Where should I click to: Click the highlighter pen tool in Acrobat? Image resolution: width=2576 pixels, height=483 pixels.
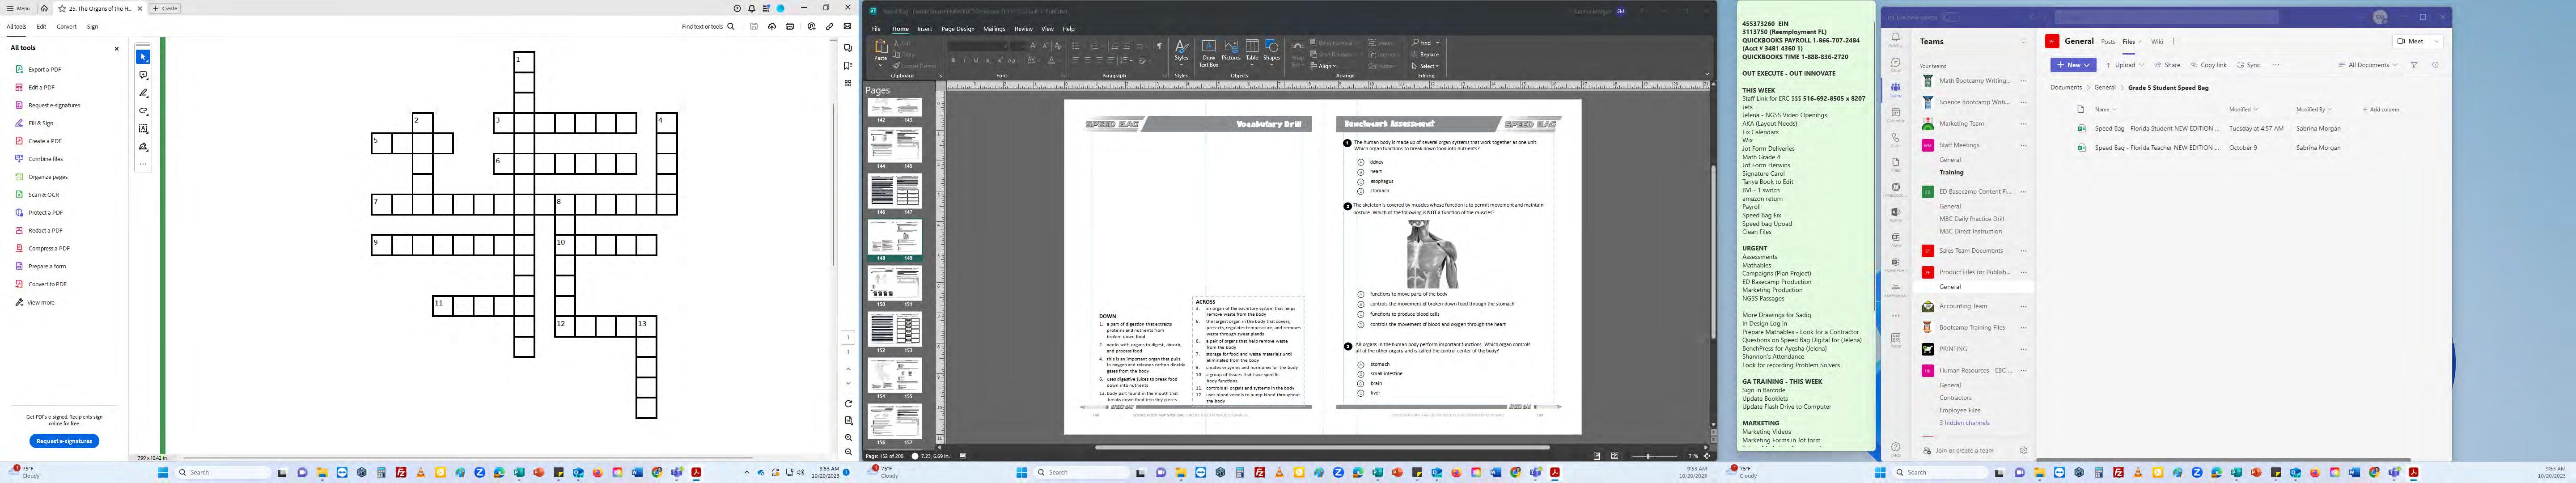click(143, 93)
